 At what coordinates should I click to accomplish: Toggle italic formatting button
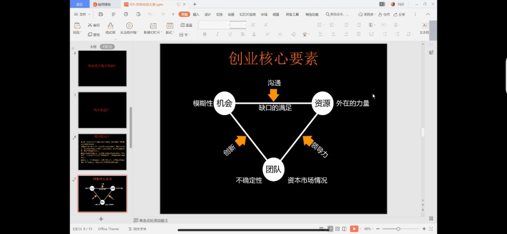click(217, 34)
